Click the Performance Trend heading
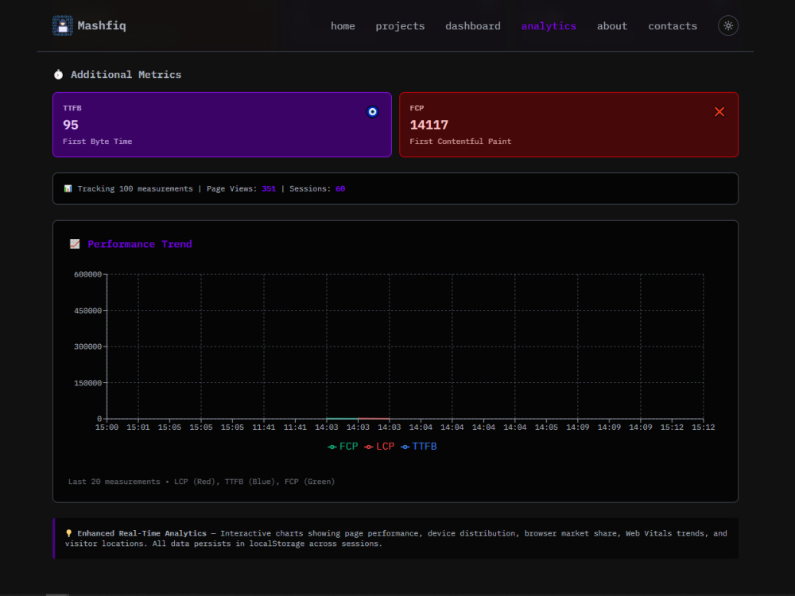 140,244
